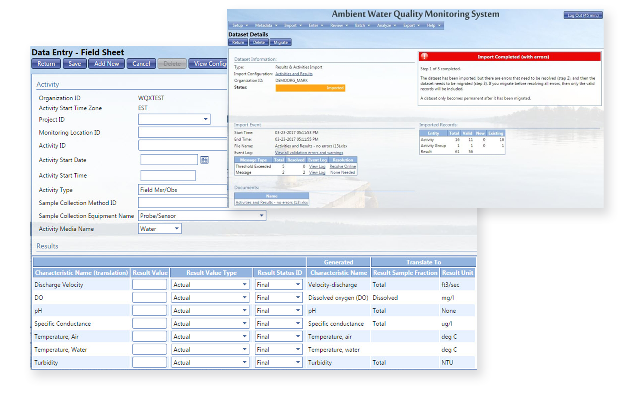The image size is (634, 401).
Task: Click the orange Imported status bar
Action: click(x=310, y=88)
